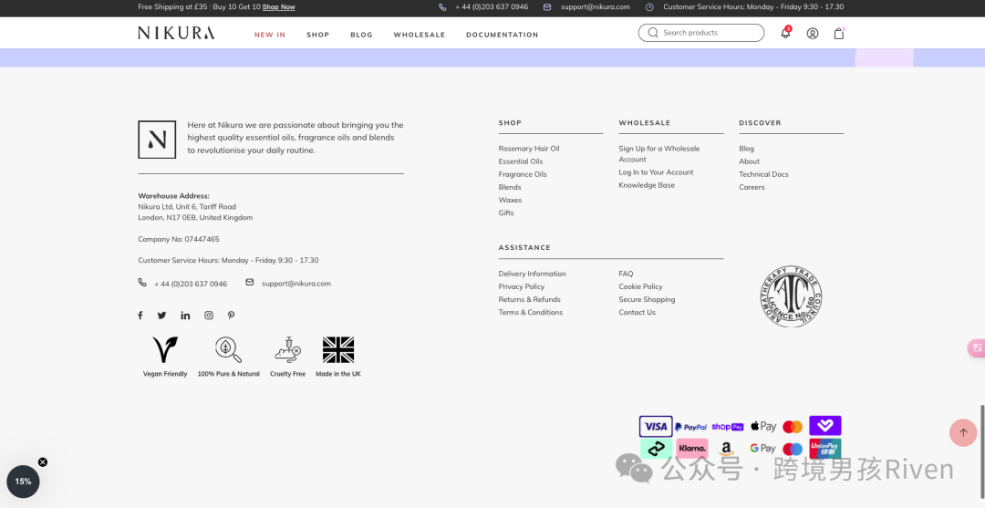Open Nikura's Pinterest page icon
985x508 pixels.
pyautogui.click(x=231, y=316)
